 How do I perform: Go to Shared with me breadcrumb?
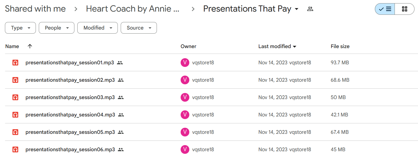point(35,9)
